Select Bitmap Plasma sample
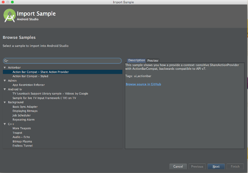 tap(22, 142)
